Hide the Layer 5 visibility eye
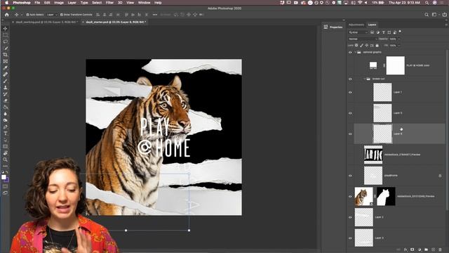 tap(350, 113)
